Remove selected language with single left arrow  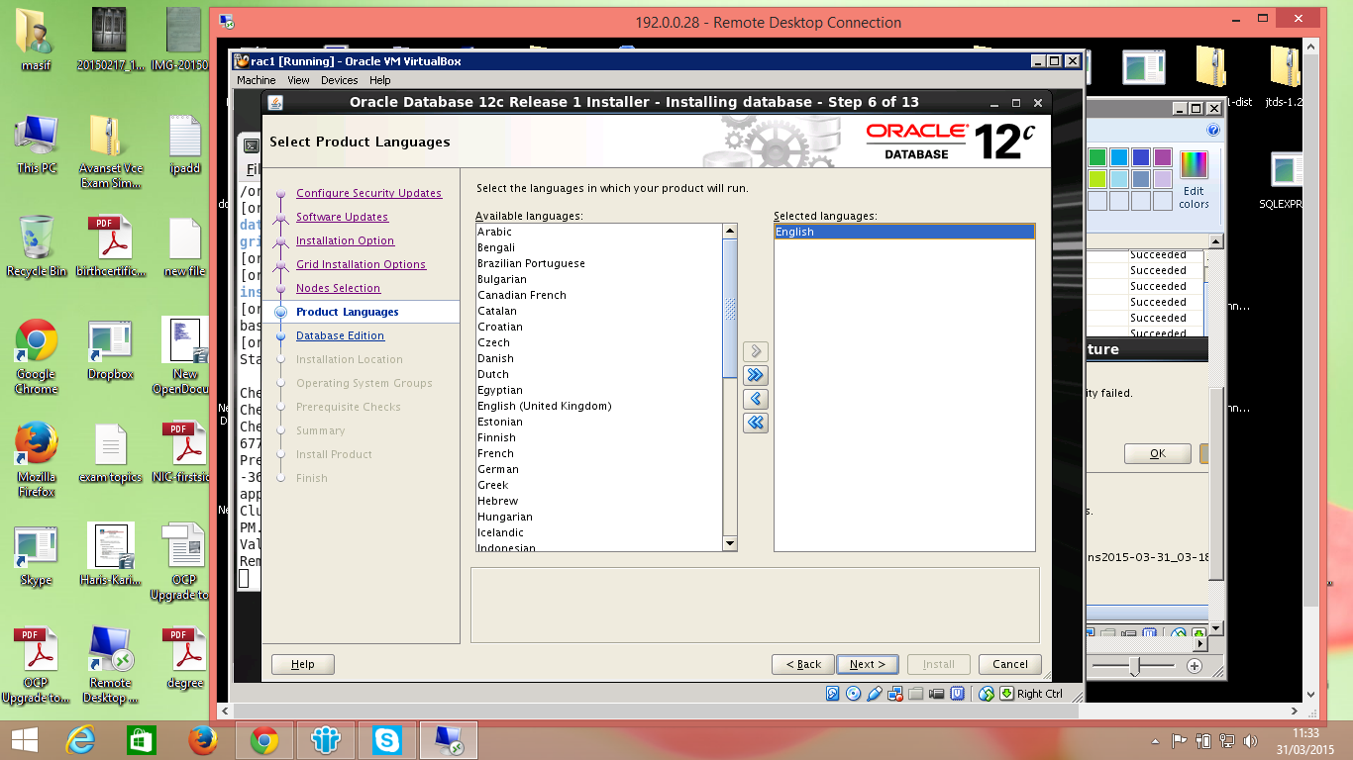[756, 399]
